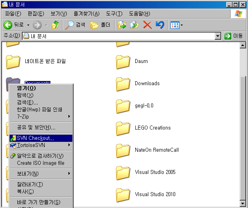The width and height of the screenshot is (248, 208).
Task: Open Forward button history dropdown arrow
Action: 46,25
